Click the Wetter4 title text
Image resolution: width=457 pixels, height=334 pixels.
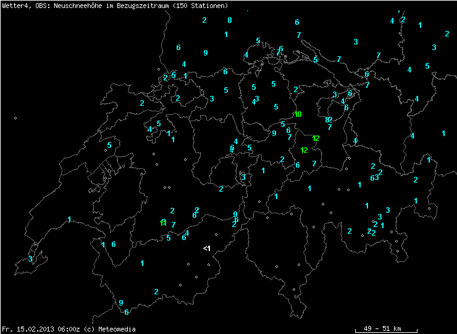tap(14, 6)
